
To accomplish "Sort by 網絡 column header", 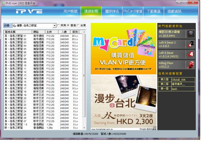I will pyautogui.click(x=39, y=32).
